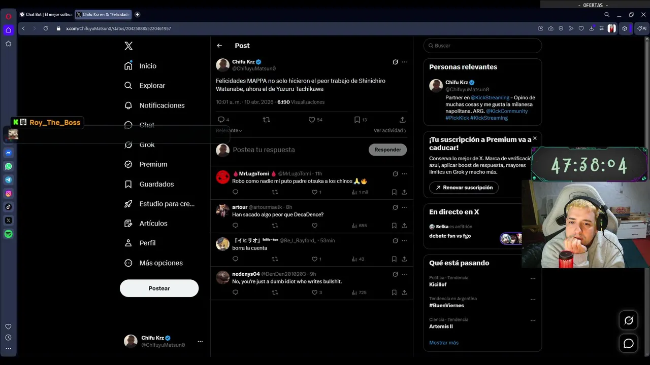Open more options on Chifu Krz's post
Image resolution: width=650 pixels, height=365 pixels.
(x=404, y=62)
